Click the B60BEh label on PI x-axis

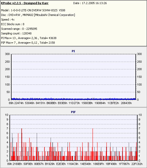[51, 103]
